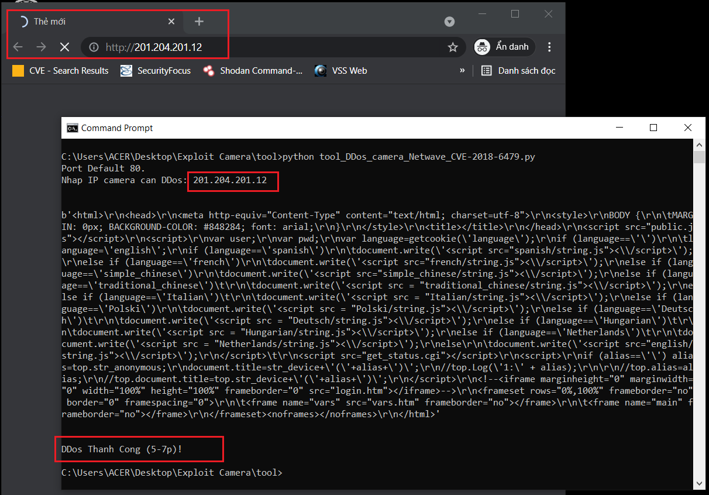Image resolution: width=709 pixels, height=495 pixels.
Task: Minimize the Command Prompt window
Action: [x=620, y=128]
